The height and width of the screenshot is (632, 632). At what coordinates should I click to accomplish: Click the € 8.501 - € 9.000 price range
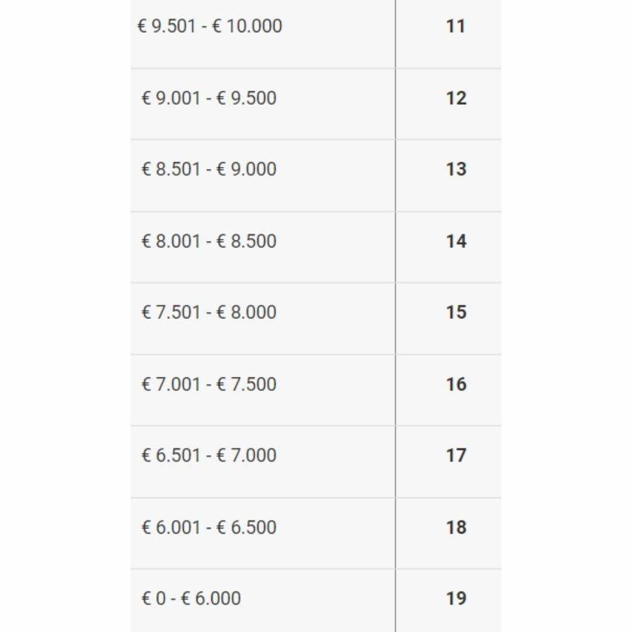(x=209, y=169)
